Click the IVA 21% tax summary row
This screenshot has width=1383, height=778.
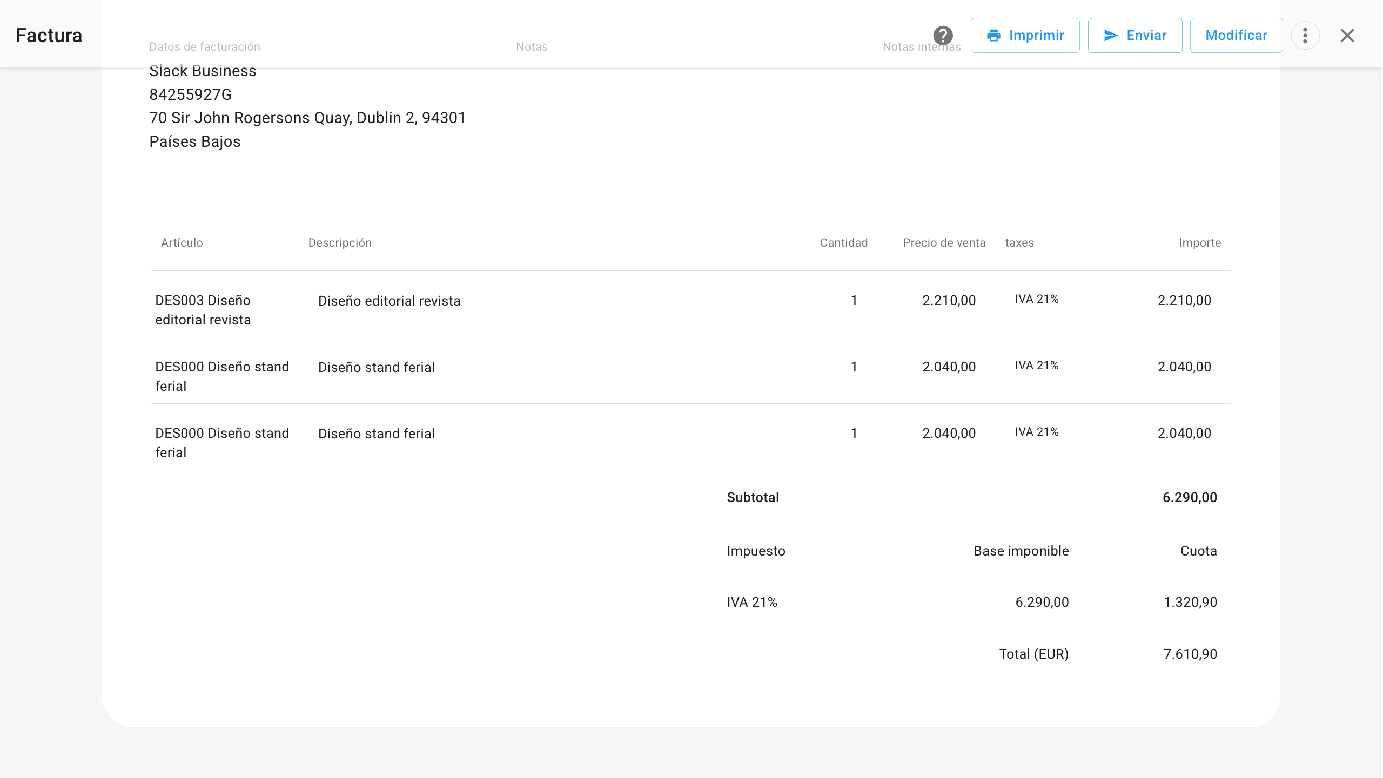752,603
